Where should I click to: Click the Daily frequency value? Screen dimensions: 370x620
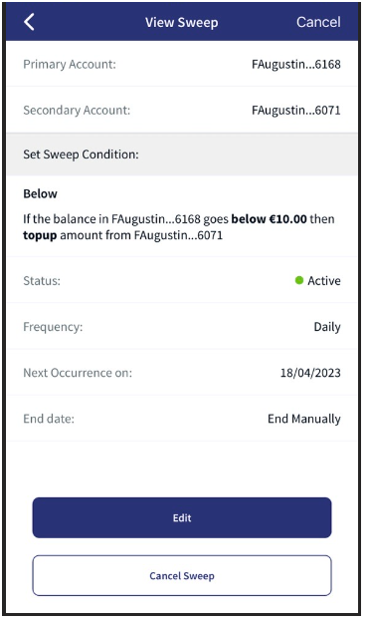pos(327,327)
